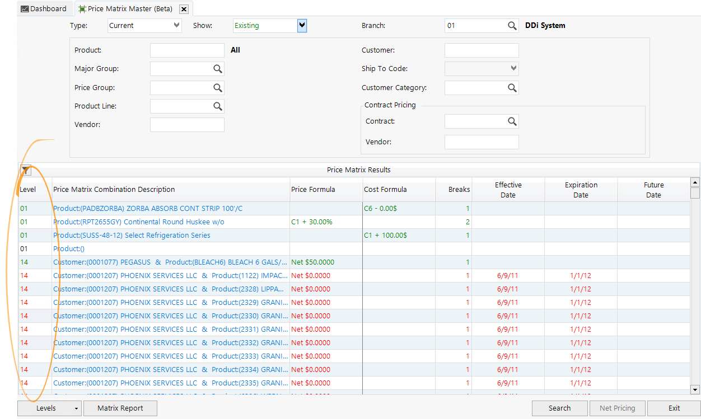701x419 pixels.
Task: Click the Matrix Report button
Action: click(x=120, y=408)
